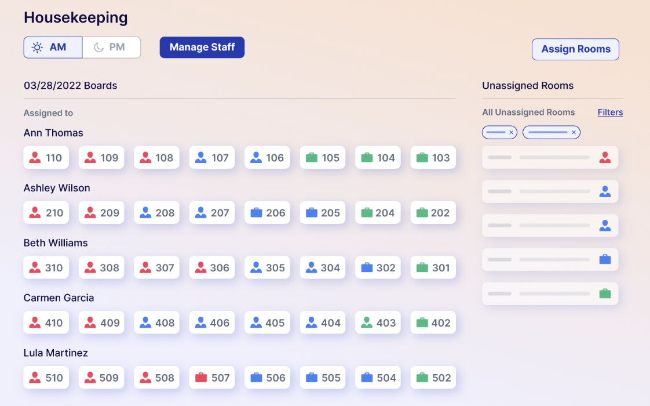Switch to the PM shift
The image size is (650, 406).
pos(111,48)
